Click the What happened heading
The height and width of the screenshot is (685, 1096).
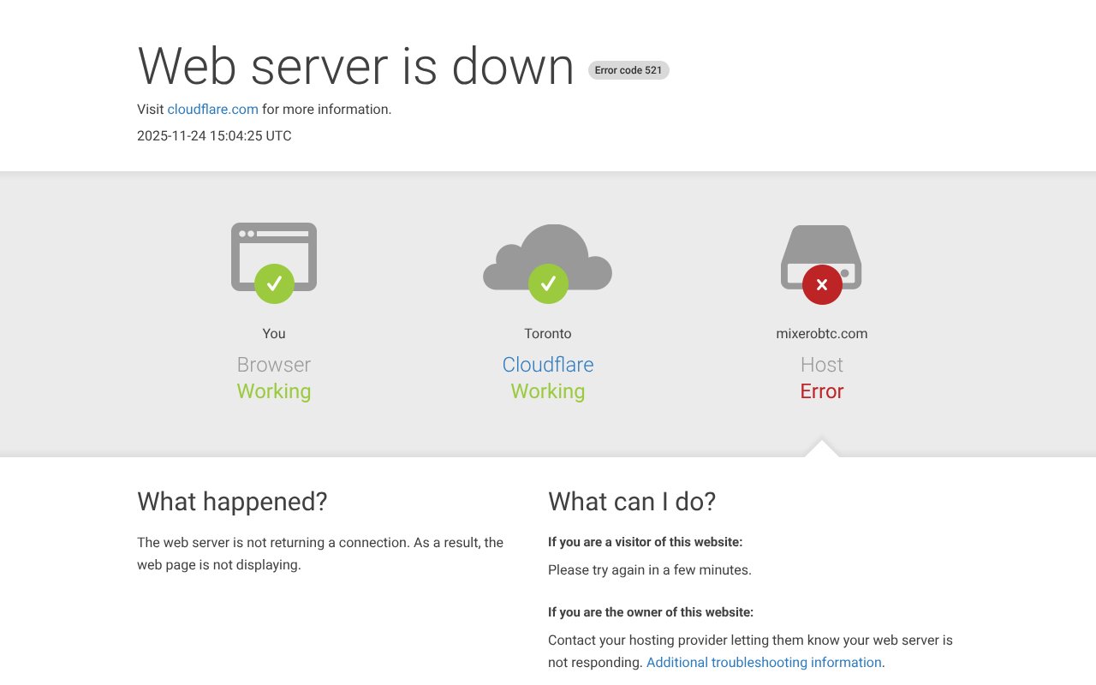232,502
